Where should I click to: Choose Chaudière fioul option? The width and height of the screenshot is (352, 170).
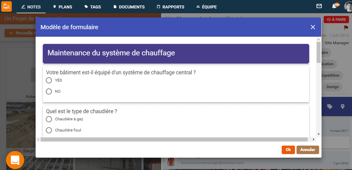click(49, 130)
